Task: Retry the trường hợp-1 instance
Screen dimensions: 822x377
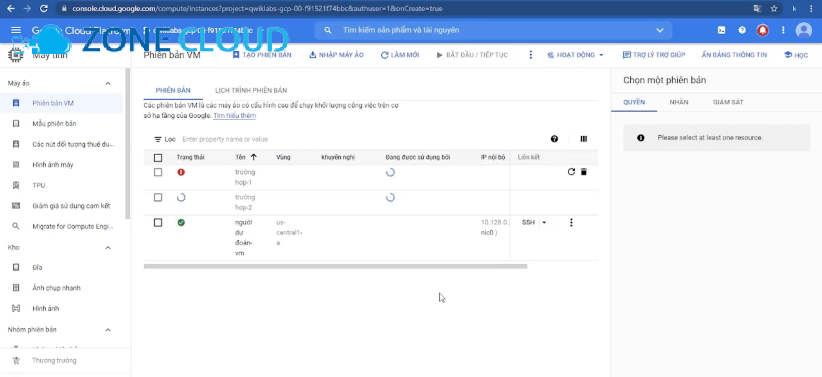Action: tap(571, 172)
